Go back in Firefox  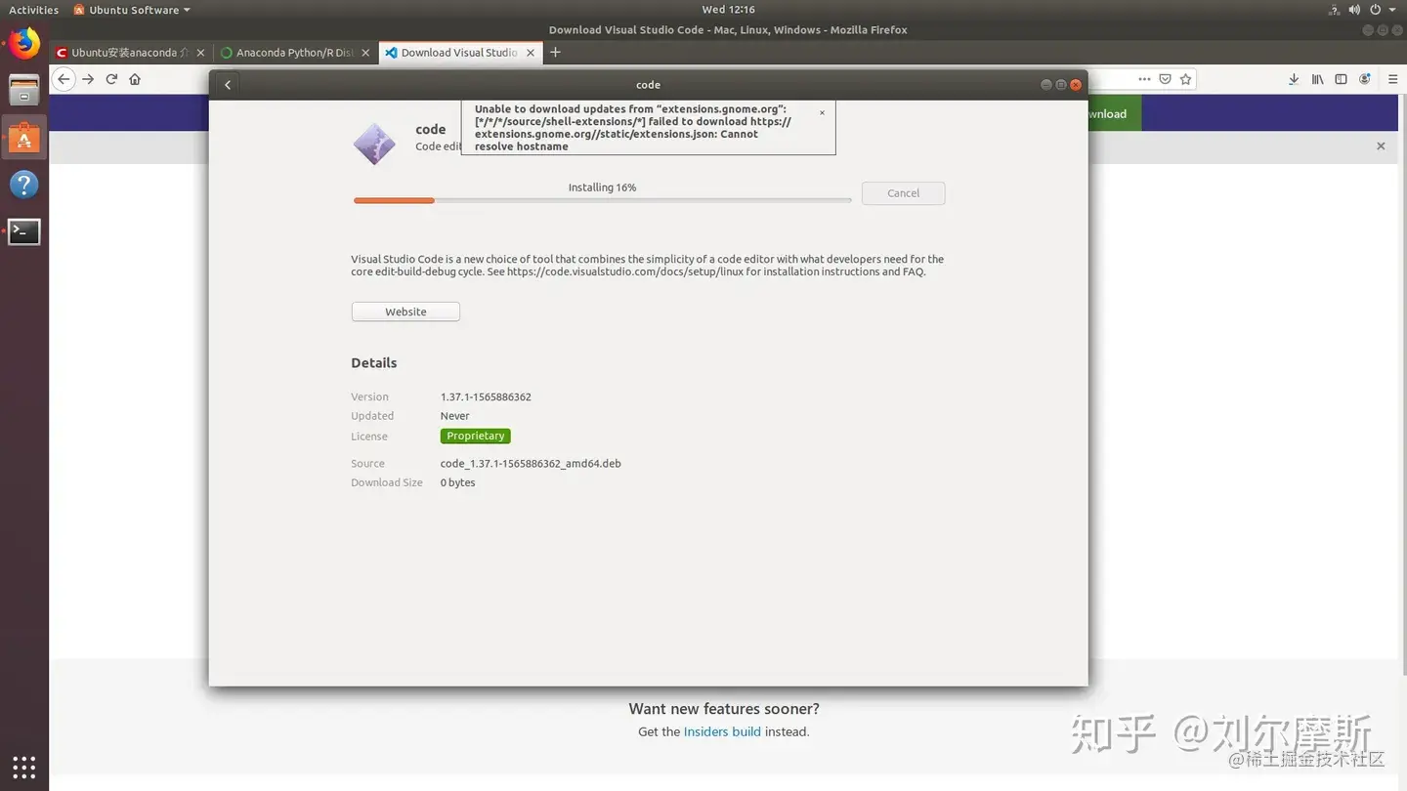coord(64,79)
